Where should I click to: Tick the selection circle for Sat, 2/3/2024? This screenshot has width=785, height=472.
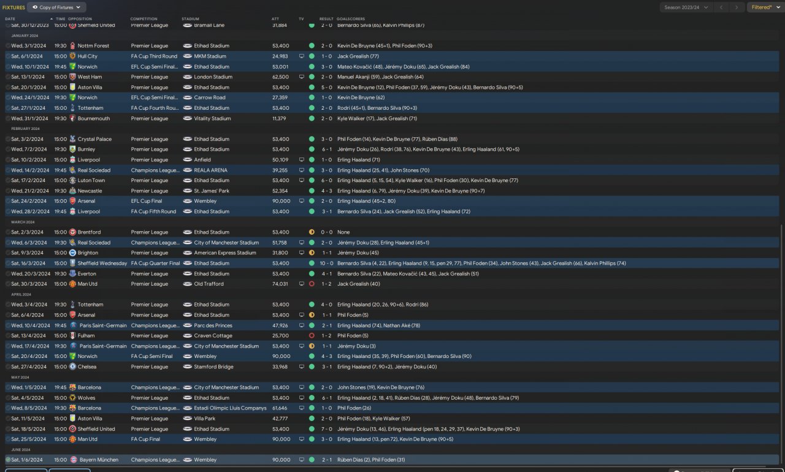click(8, 232)
